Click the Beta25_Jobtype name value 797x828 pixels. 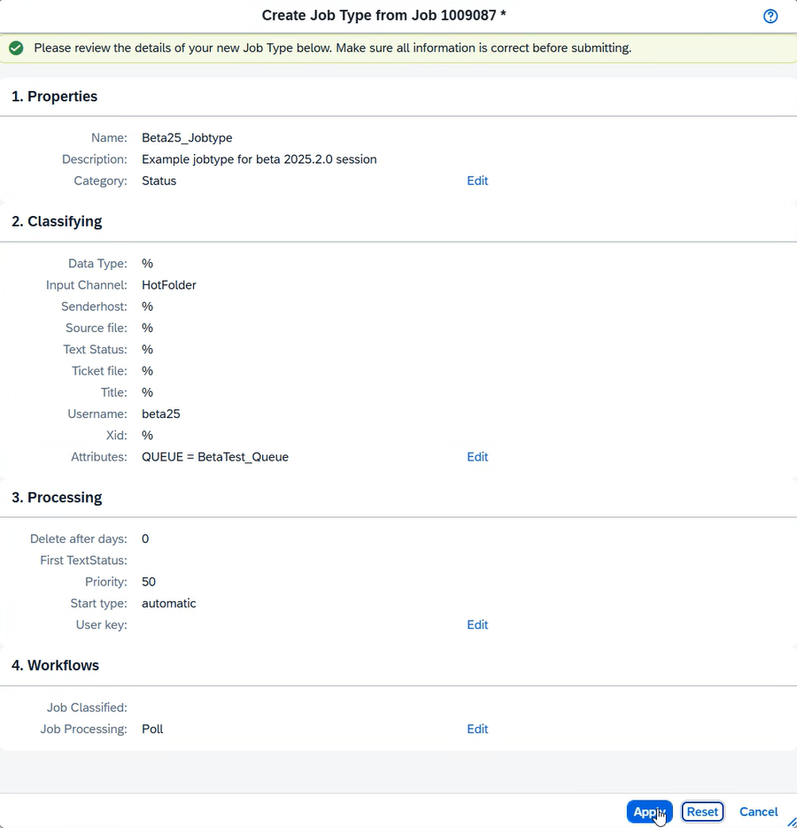pyautogui.click(x=187, y=138)
